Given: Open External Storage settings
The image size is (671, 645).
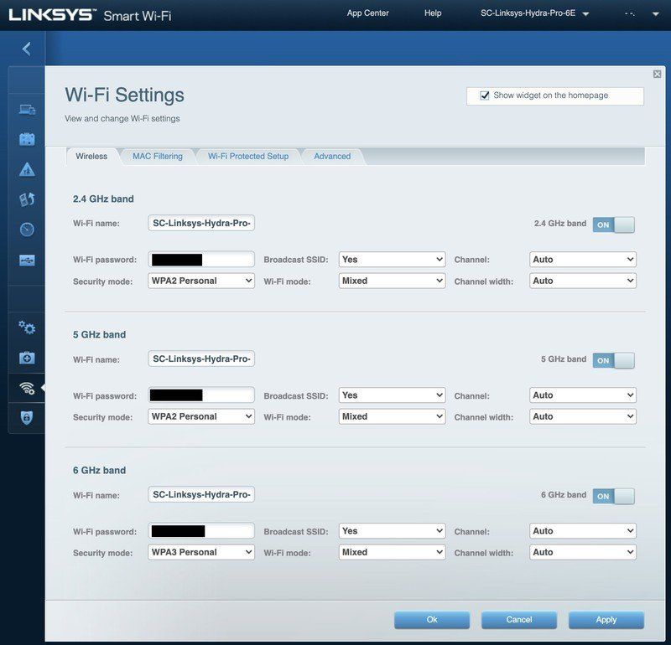Looking at the screenshot, I should [26, 261].
